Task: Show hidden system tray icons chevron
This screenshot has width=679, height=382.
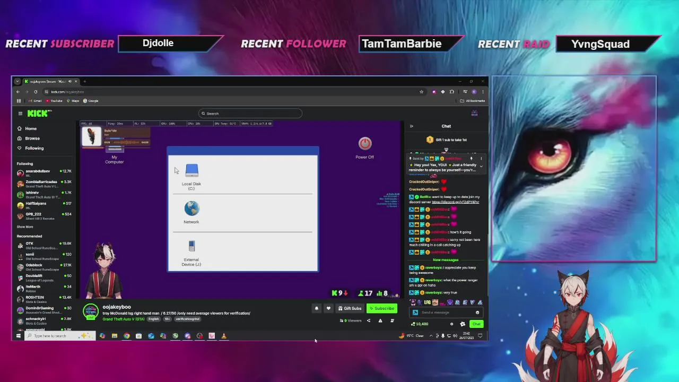Action: point(431,336)
